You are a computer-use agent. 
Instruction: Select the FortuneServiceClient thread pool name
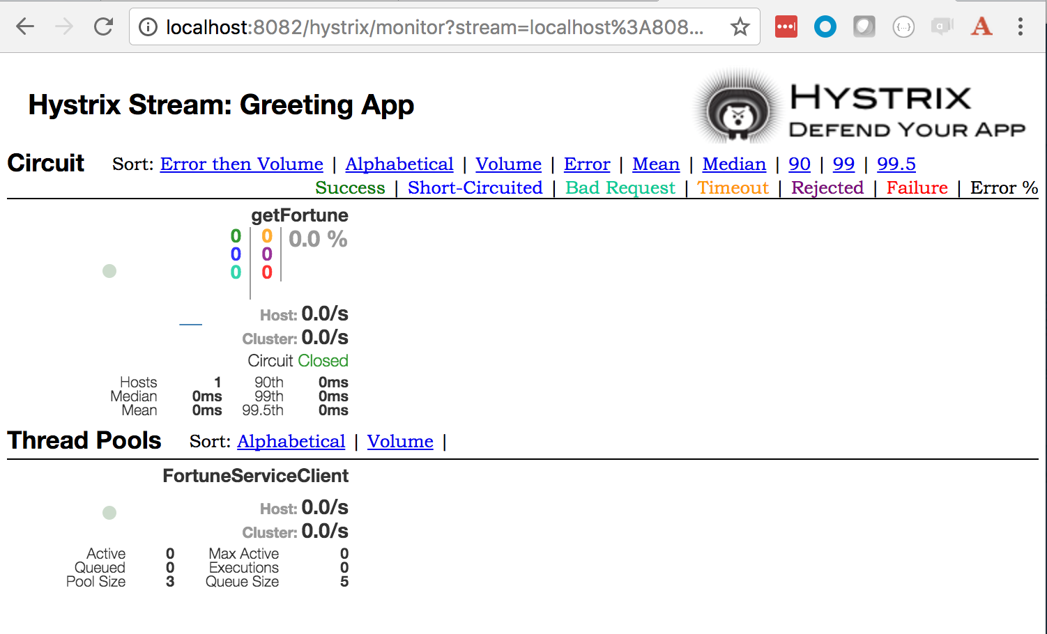256,476
